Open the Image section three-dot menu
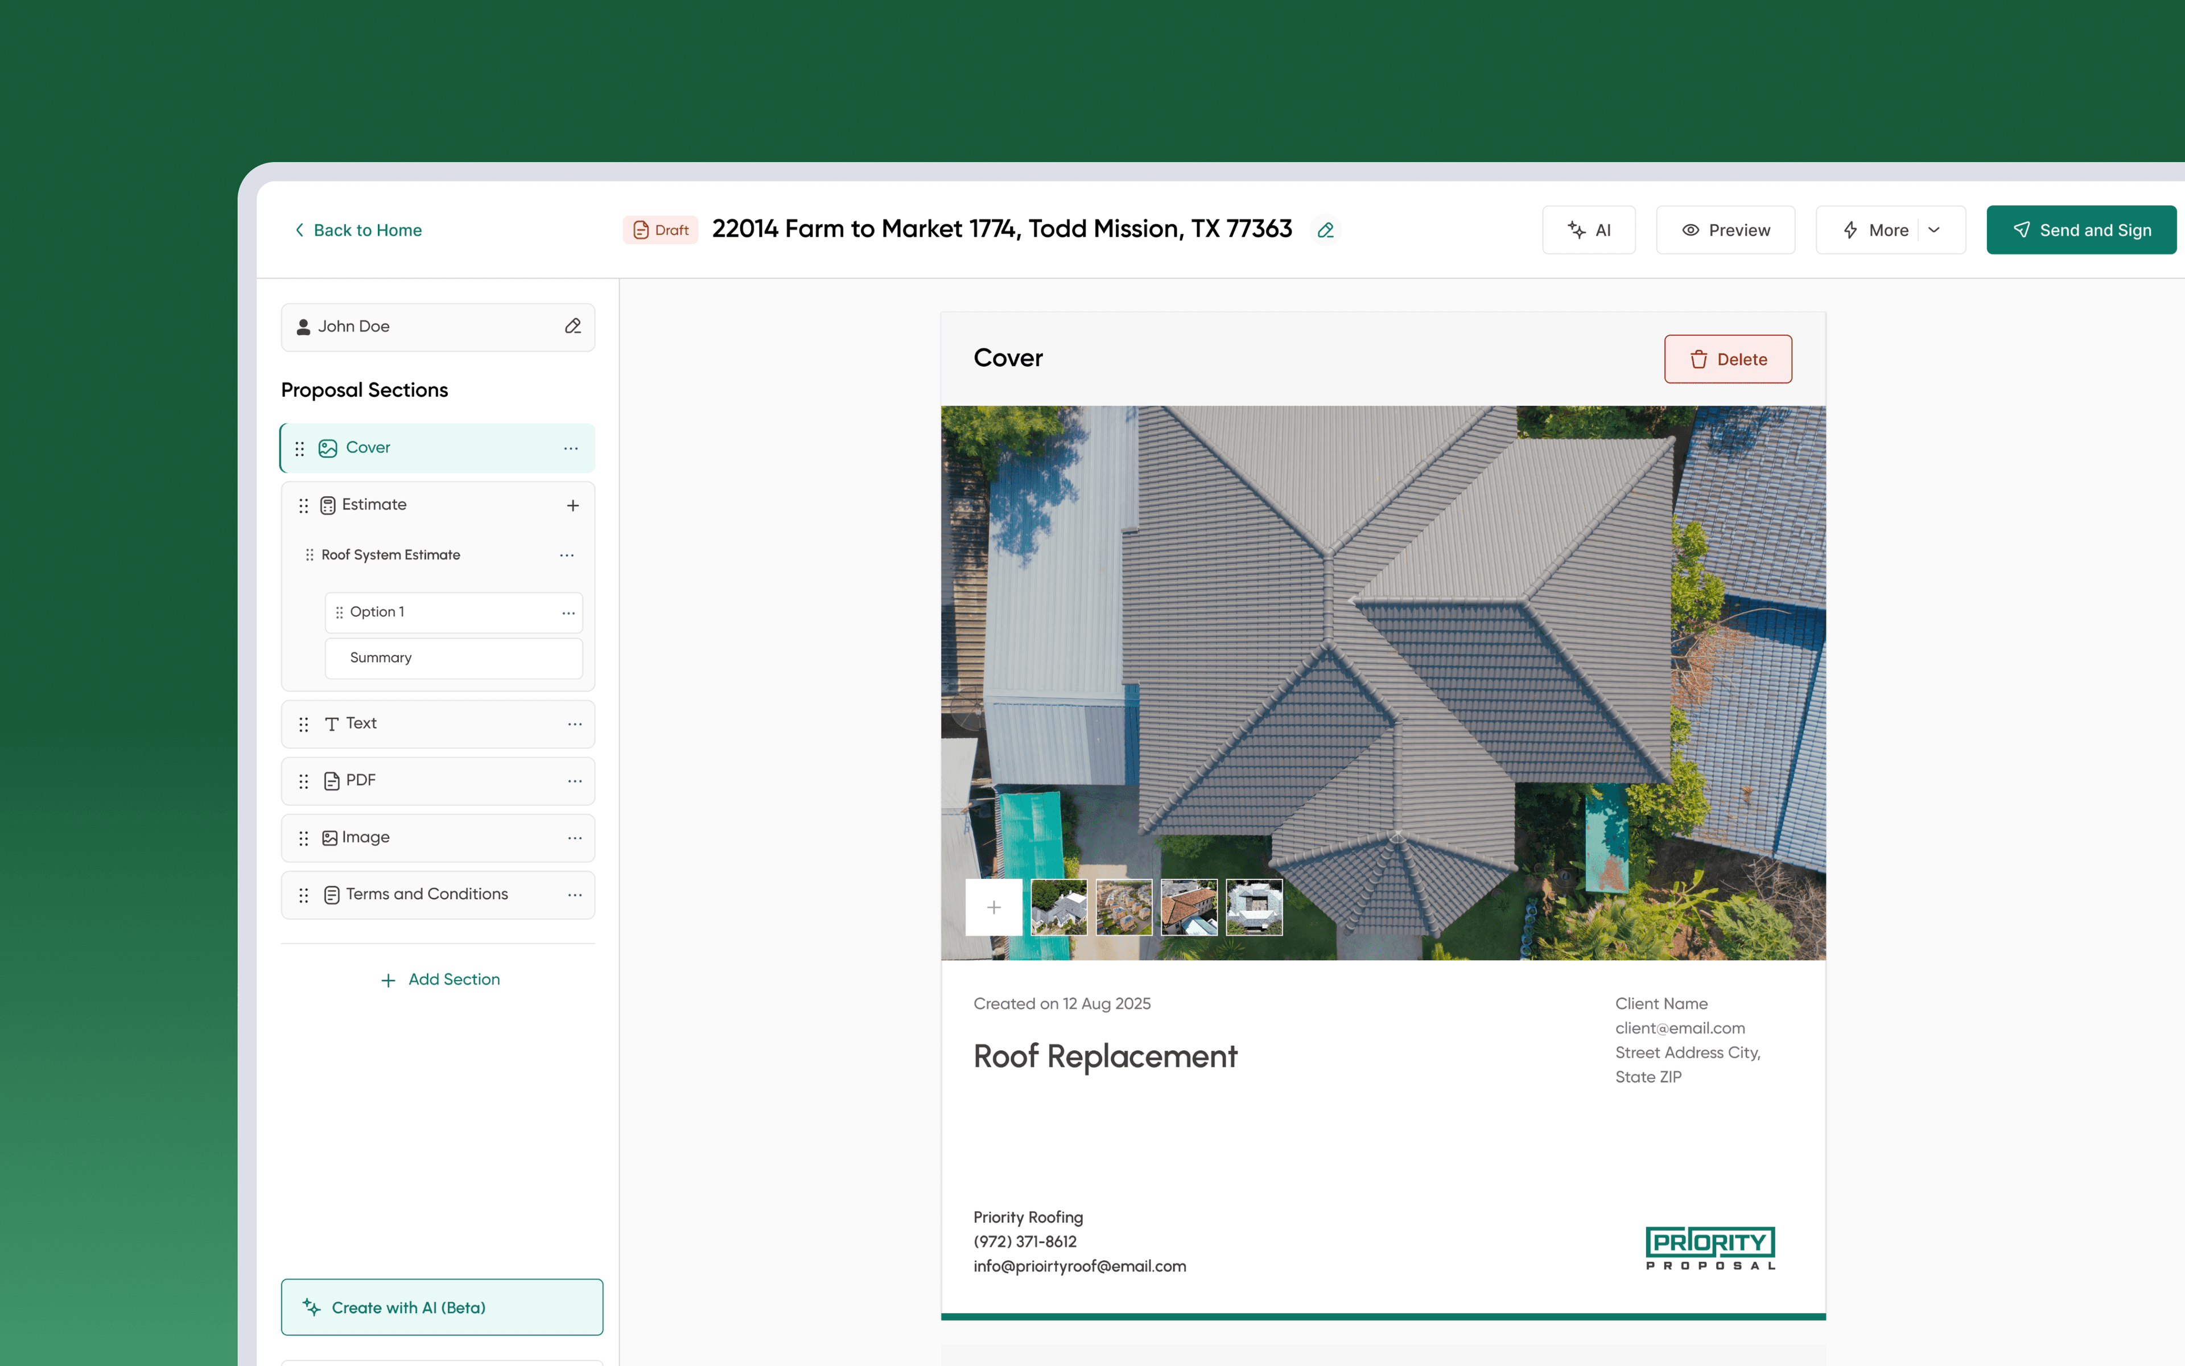Screen dimensions: 2185x1366 tap(574, 837)
